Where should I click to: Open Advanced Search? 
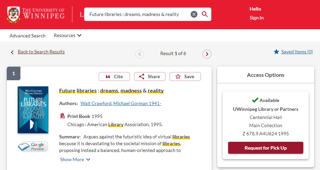click(x=27, y=36)
